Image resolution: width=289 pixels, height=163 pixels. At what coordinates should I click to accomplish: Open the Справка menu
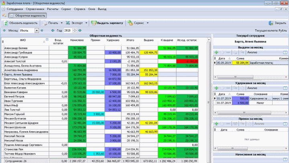(x=79, y=9)
